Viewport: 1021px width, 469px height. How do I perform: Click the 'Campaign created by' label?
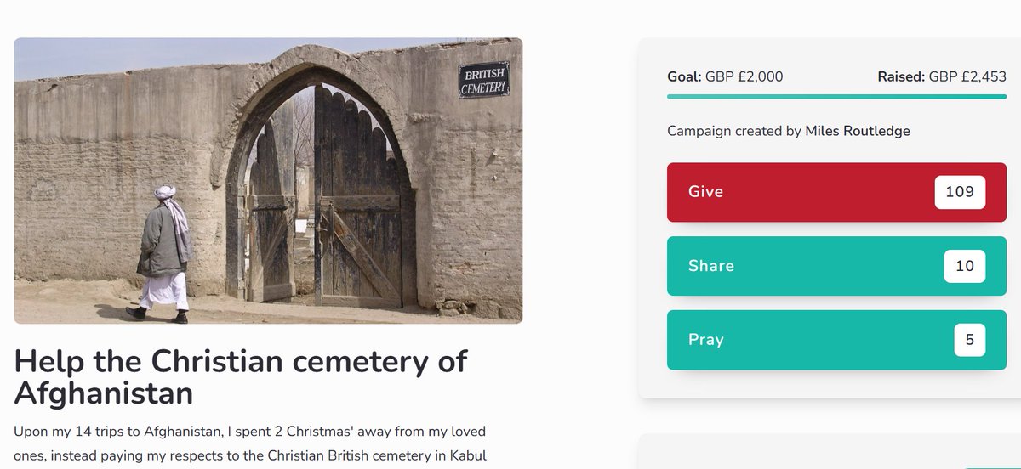[734, 131]
